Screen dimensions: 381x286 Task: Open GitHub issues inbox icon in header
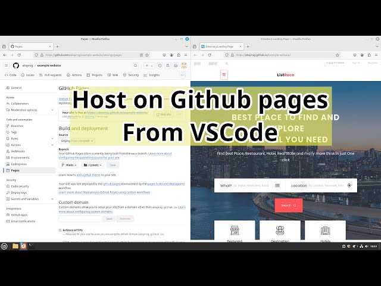[x=160, y=66]
